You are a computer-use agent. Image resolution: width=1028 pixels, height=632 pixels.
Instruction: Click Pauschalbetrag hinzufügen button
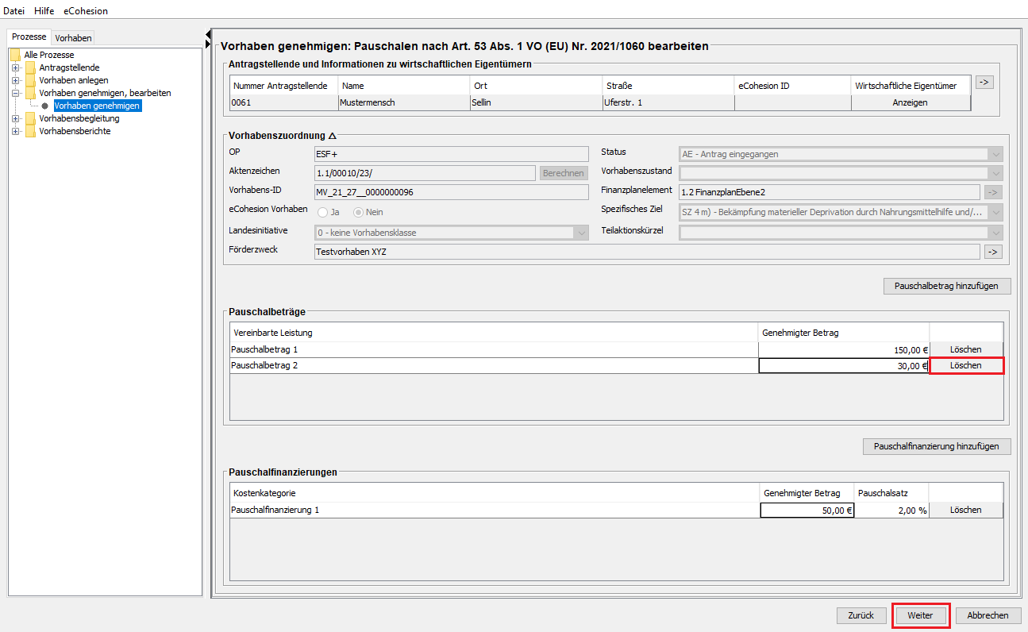tap(947, 286)
